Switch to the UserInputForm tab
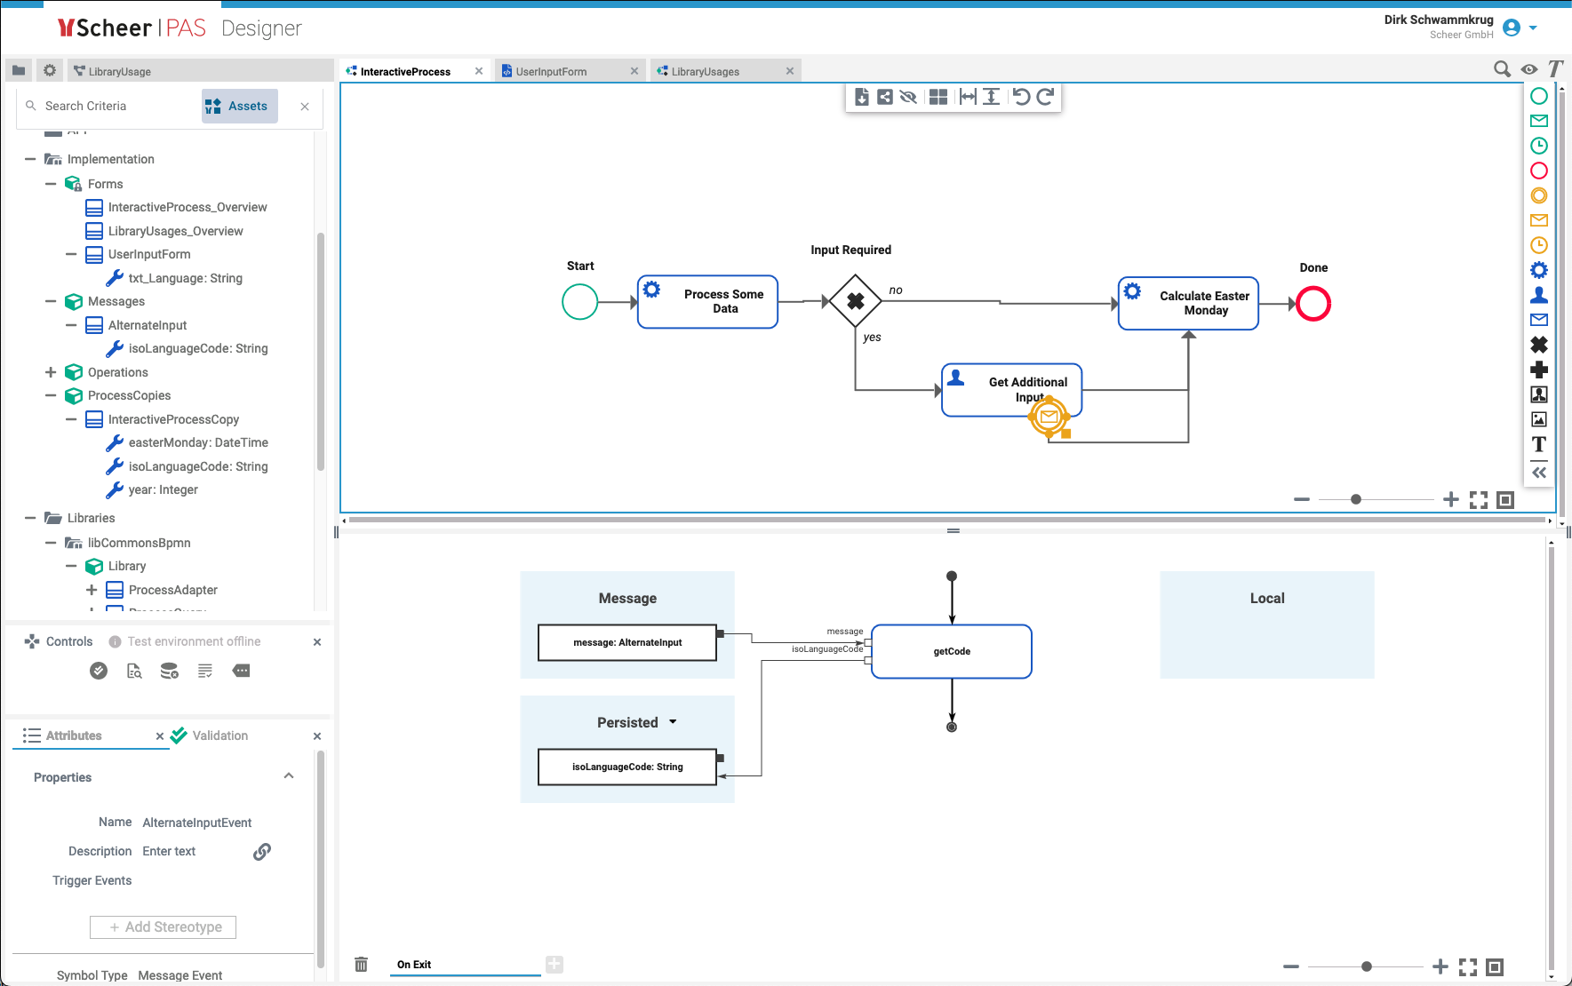The image size is (1572, 986). pyautogui.click(x=551, y=71)
